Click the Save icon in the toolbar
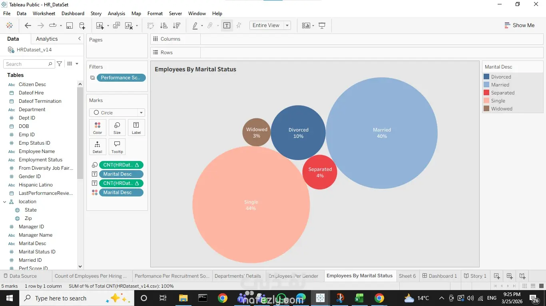 (x=69, y=25)
